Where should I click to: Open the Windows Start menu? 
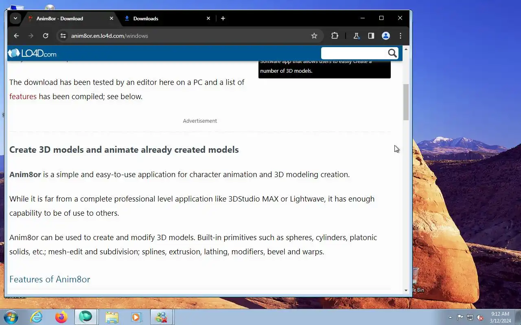10,317
